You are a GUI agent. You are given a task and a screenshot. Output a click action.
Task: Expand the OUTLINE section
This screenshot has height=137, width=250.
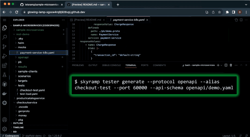point(18,123)
